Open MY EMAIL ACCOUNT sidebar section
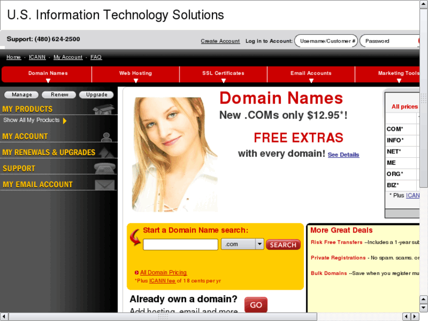The height and width of the screenshot is (321, 428). (x=38, y=185)
